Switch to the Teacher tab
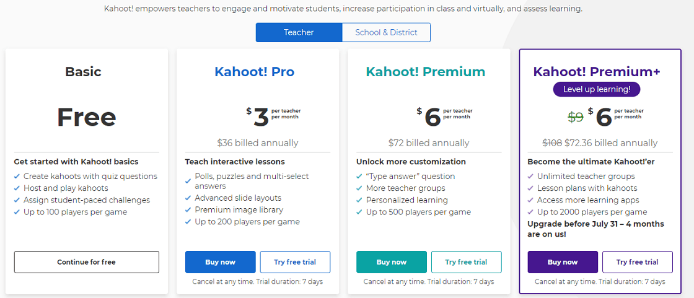This screenshot has width=694, height=298. pos(299,32)
